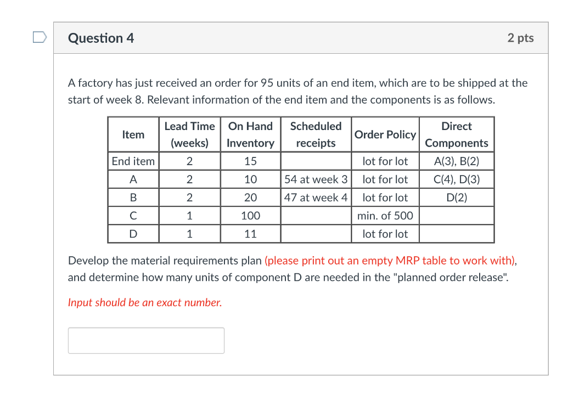
Task: Select the Lead Time column header
Action: point(189,134)
